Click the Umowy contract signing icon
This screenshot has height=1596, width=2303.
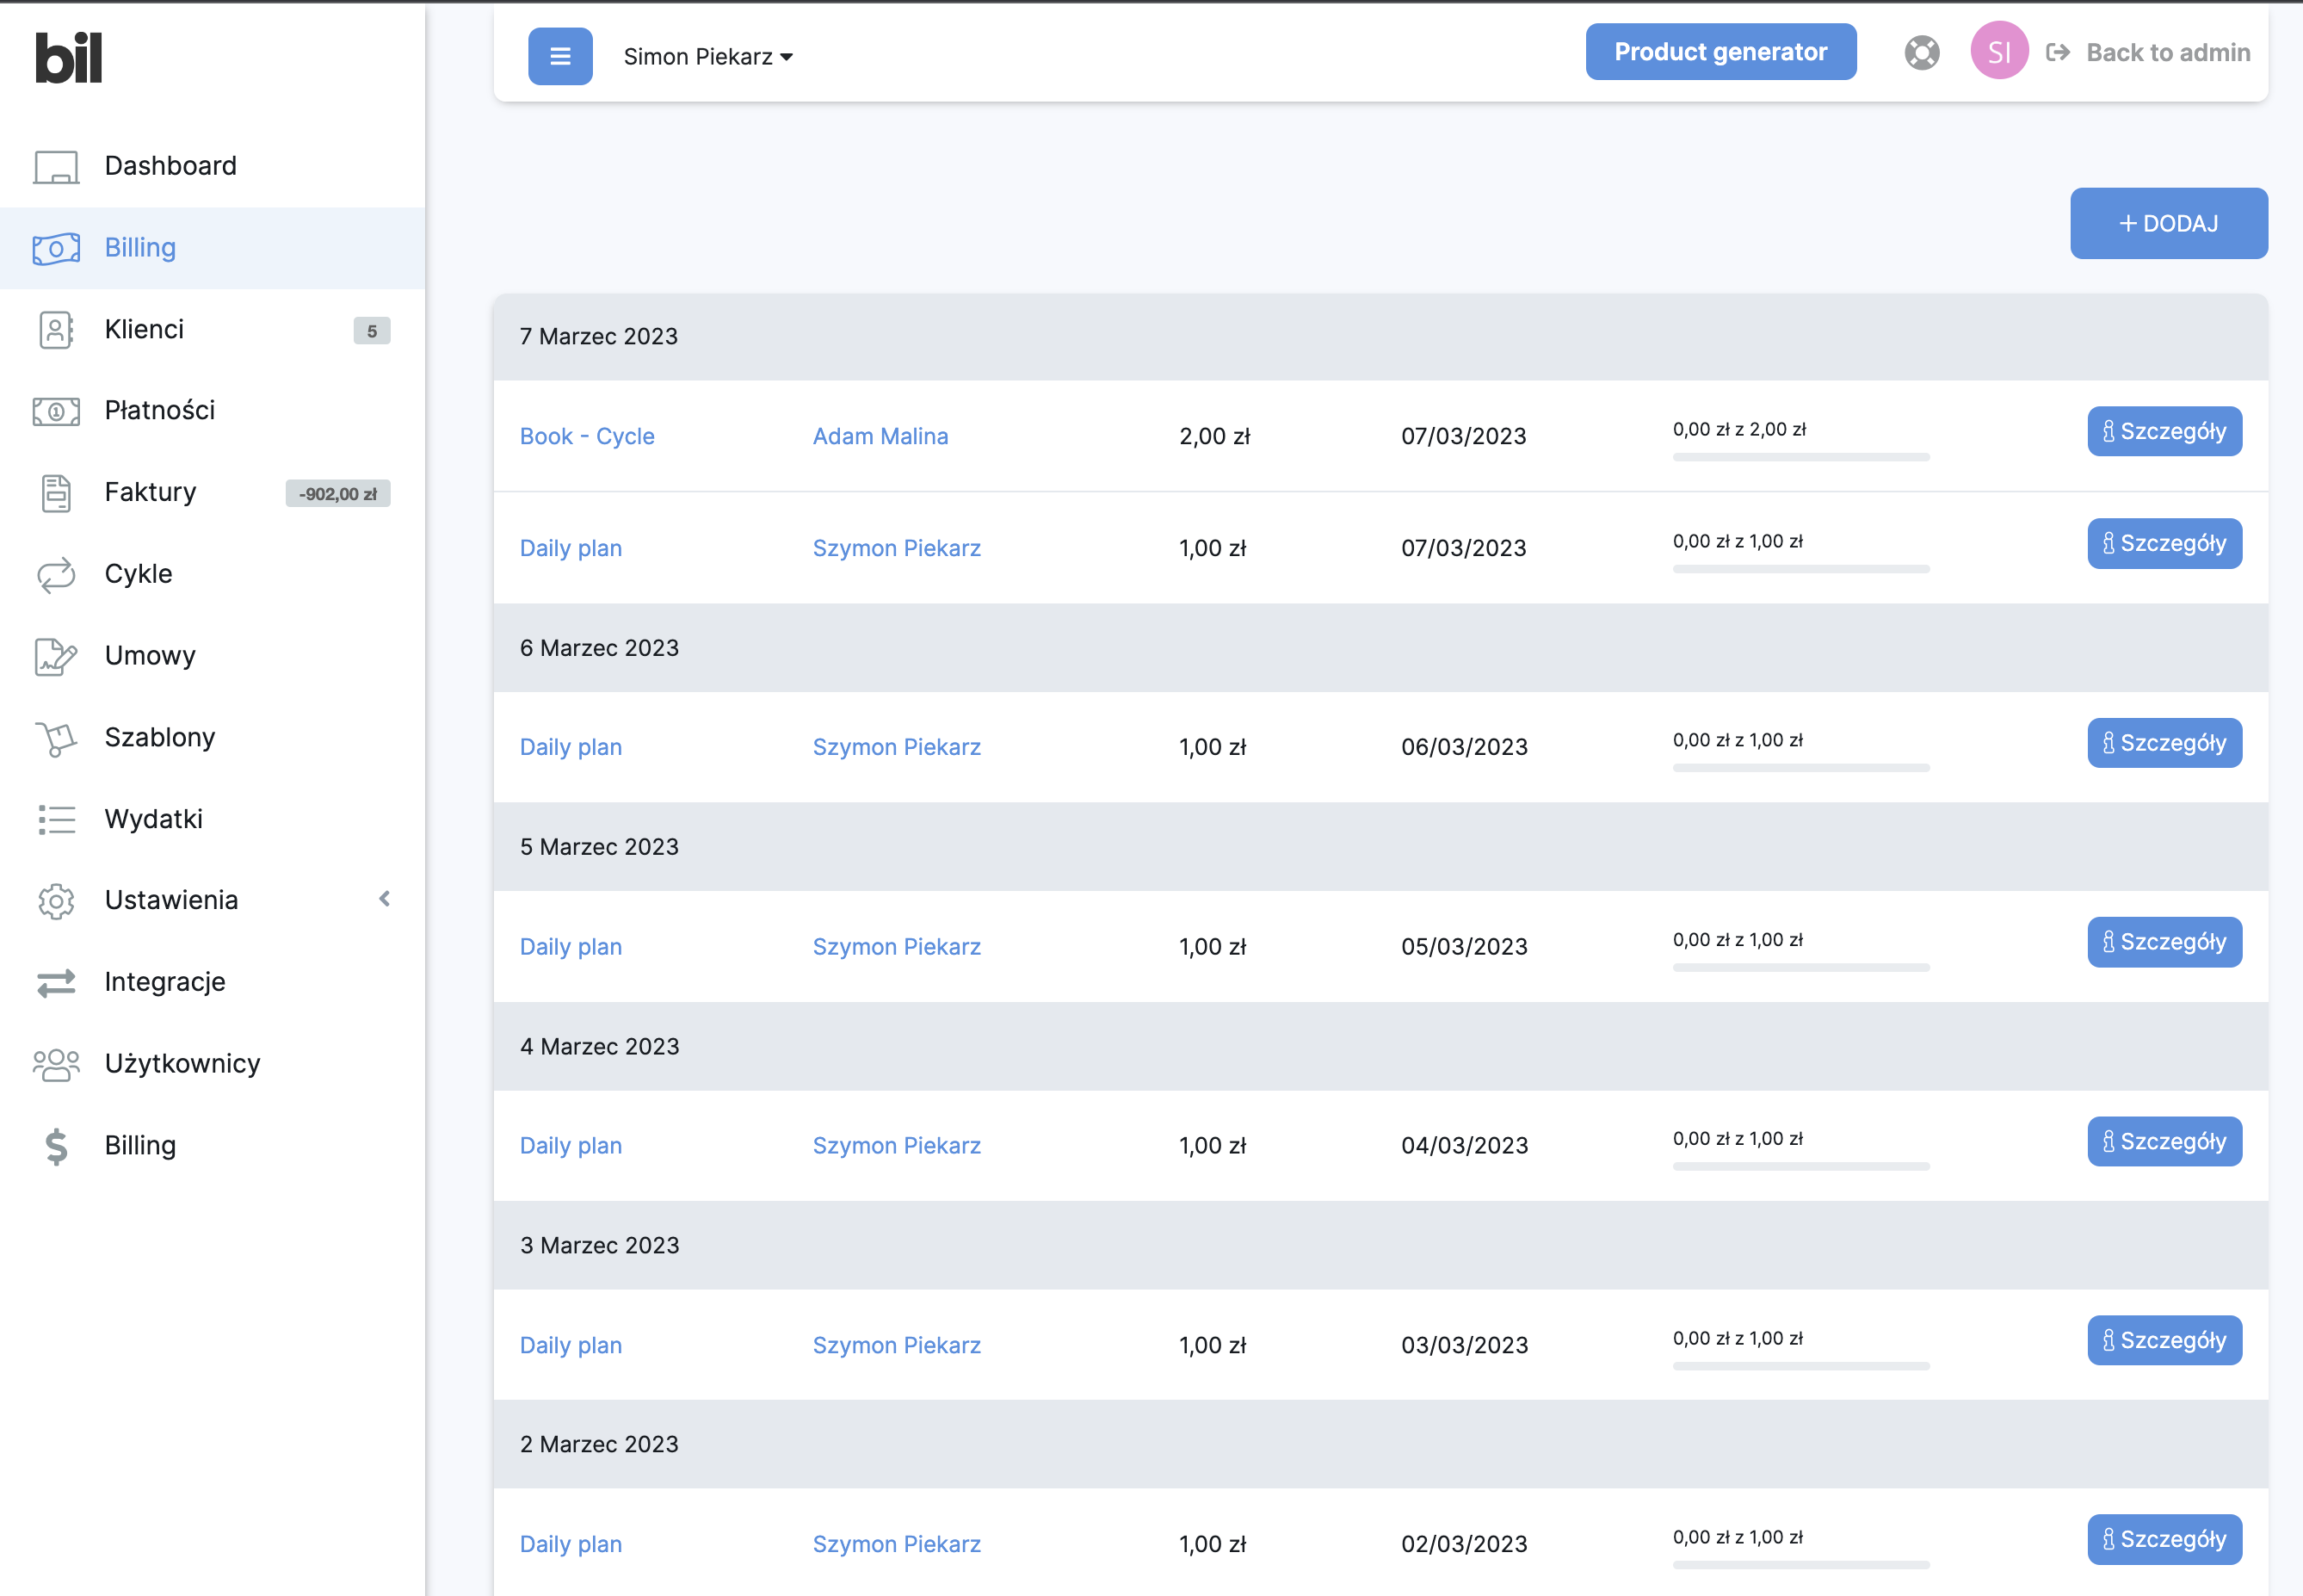56,656
